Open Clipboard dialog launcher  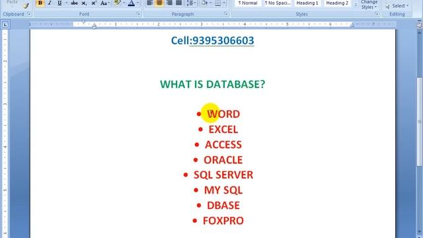[29, 14]
